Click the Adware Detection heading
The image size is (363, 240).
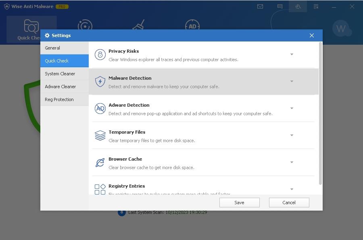[x=129, y=105]
